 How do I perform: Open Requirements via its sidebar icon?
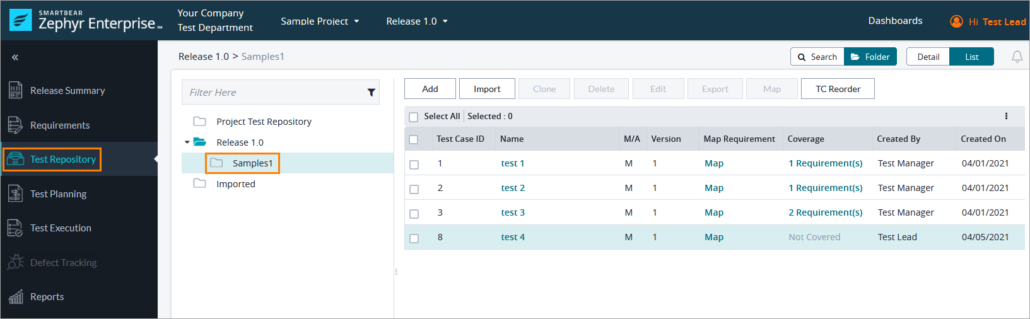coord(15,125)
